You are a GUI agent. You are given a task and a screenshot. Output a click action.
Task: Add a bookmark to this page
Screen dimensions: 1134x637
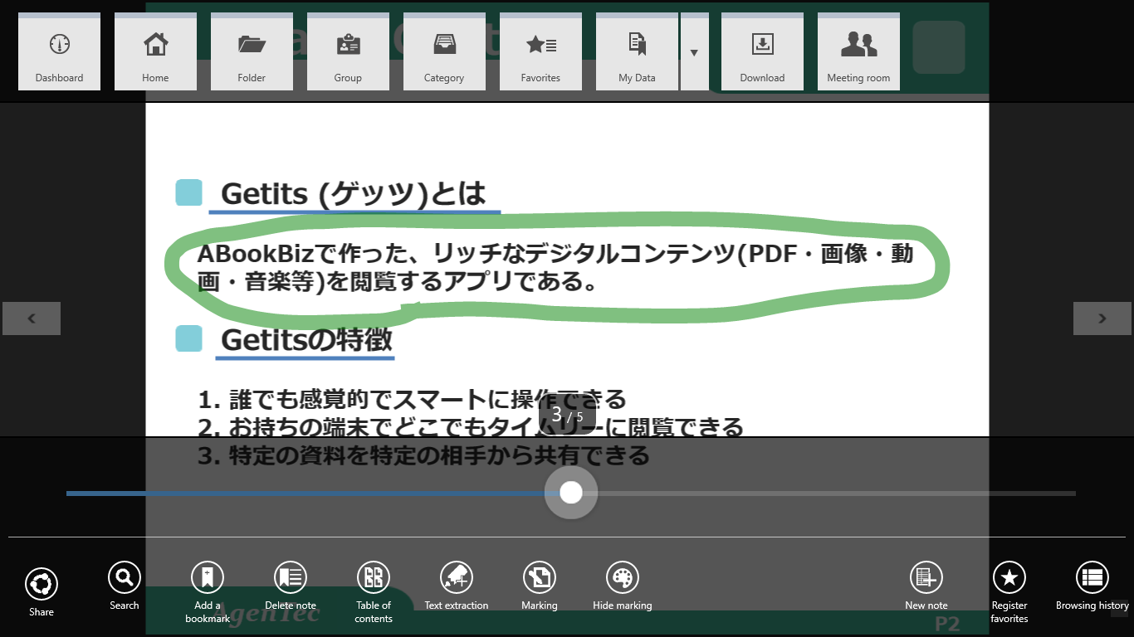(208, 577)
